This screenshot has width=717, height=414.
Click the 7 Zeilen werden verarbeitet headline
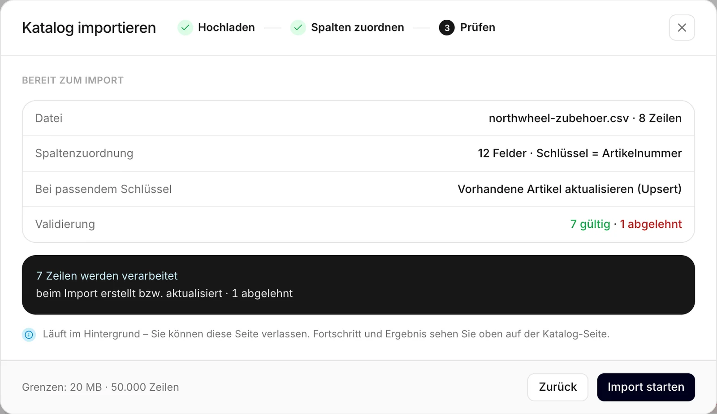(107, 276)
